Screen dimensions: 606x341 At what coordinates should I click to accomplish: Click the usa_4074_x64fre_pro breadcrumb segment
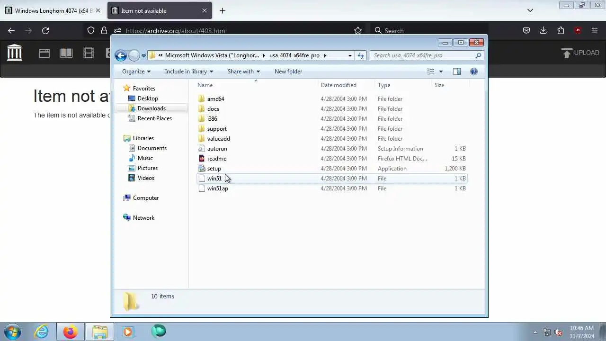click(294, 55)
